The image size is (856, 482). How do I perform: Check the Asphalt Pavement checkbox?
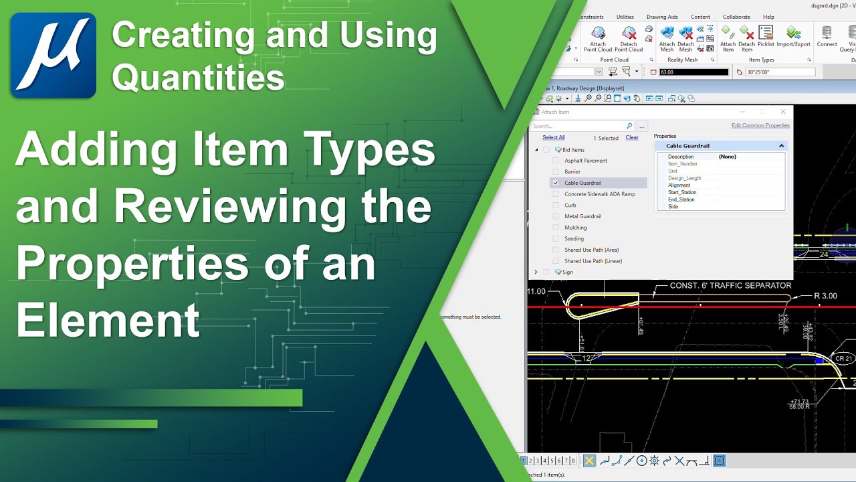[x=556, y=161]
